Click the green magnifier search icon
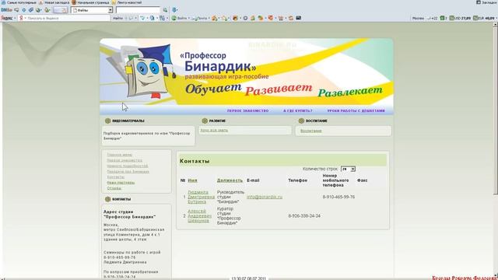The image size is (498, 280). (x=165, y=10)
